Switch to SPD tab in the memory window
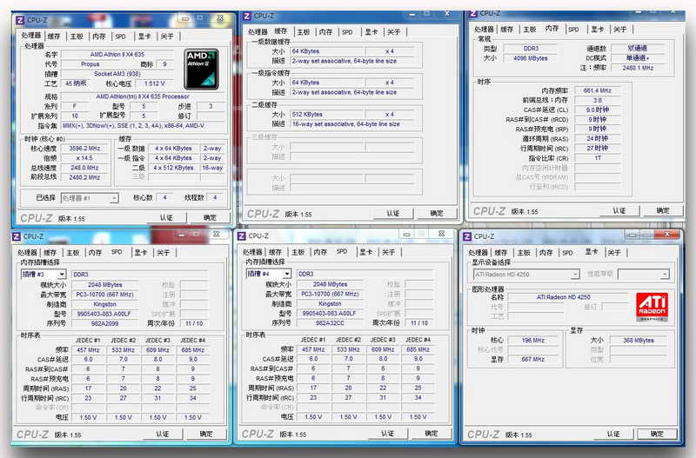This screenshot has width=696, height=458. pos(573,30)
